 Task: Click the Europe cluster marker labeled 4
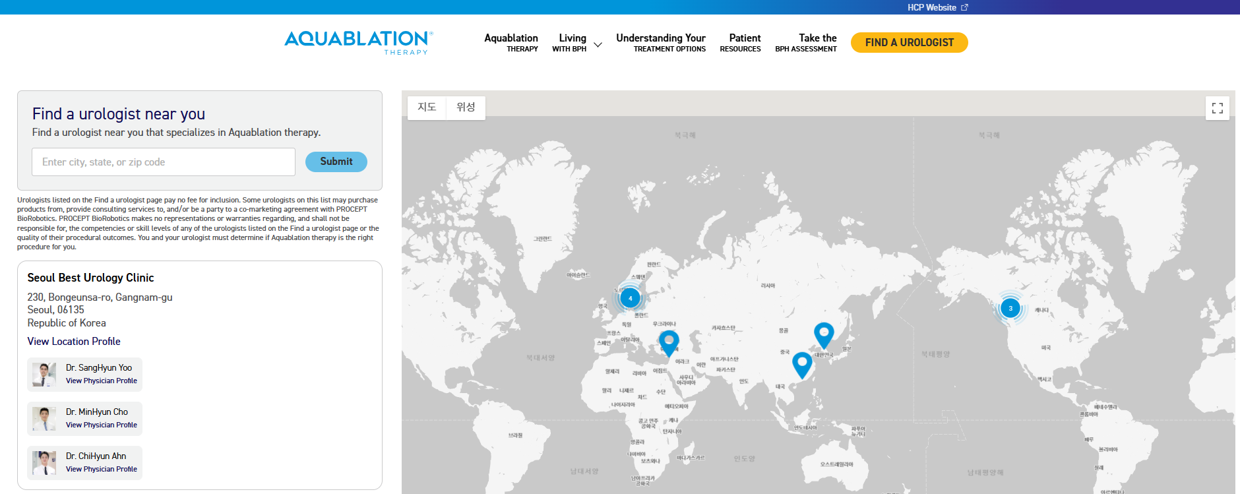tap(630, 298)
